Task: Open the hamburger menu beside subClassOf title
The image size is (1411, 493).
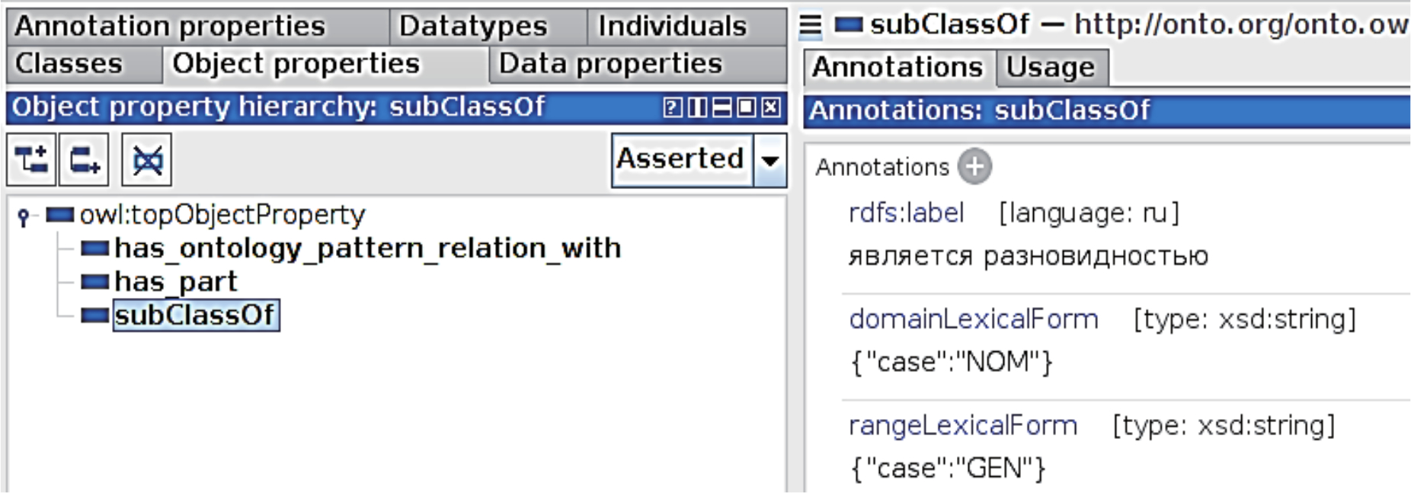Action: tap(811, 26)
